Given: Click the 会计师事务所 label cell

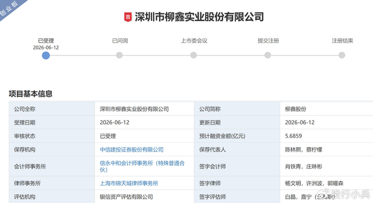Looking at the screenshot, I should point(52,166).
